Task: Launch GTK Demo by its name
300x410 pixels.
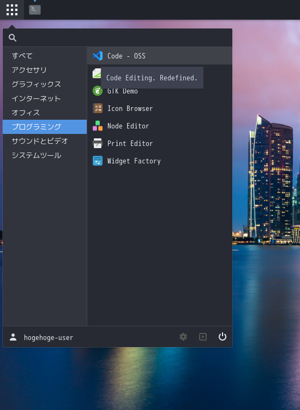Action: [122, 91]
